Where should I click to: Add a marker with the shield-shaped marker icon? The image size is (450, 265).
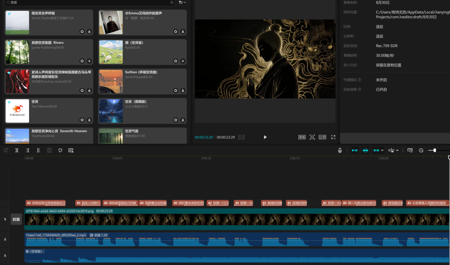(60, 150)
